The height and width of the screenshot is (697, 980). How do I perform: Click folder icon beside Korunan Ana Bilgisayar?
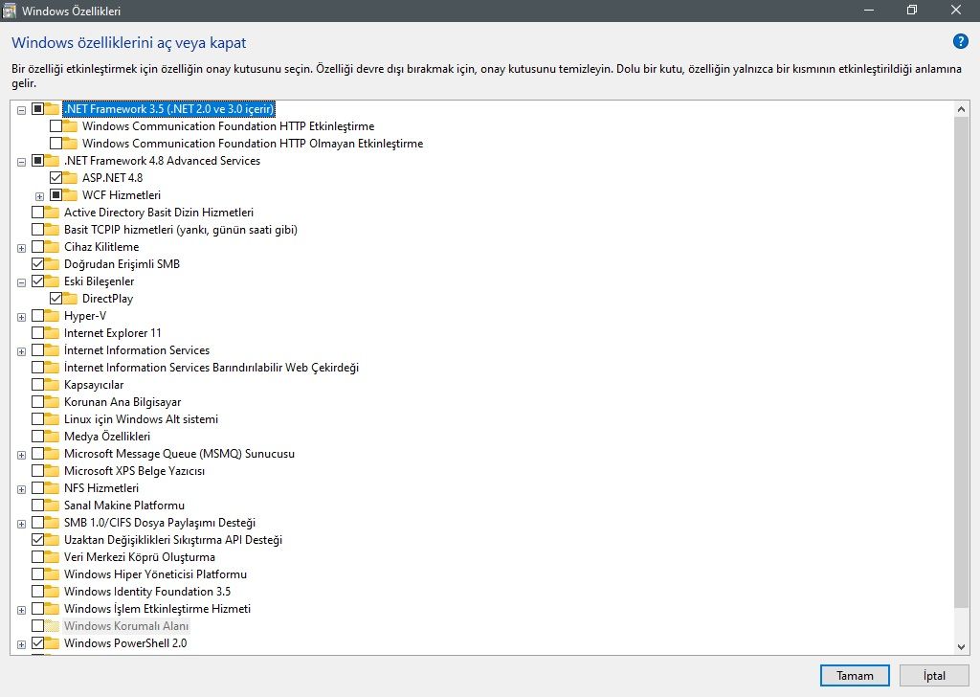pos(52,402)
